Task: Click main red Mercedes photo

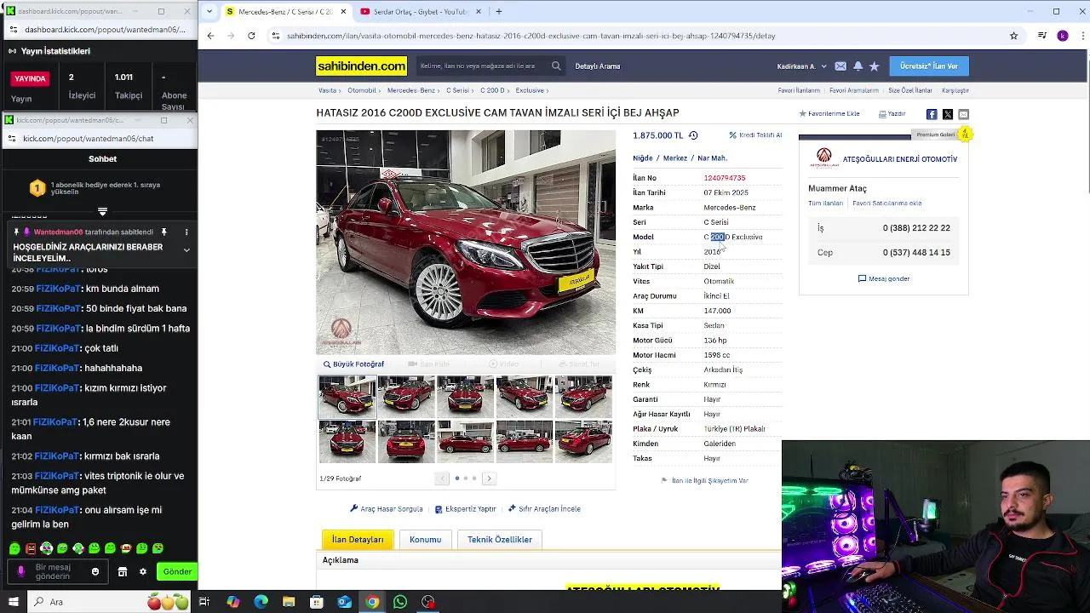Action: pos(466,242)
